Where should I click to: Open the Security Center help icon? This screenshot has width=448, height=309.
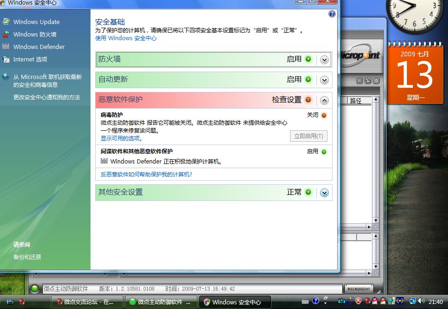pos(332,14)
